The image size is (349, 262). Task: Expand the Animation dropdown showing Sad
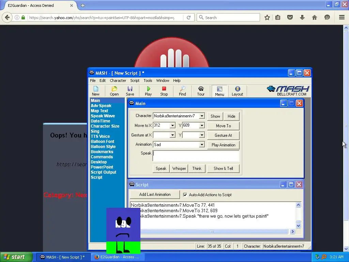(202, 145)
